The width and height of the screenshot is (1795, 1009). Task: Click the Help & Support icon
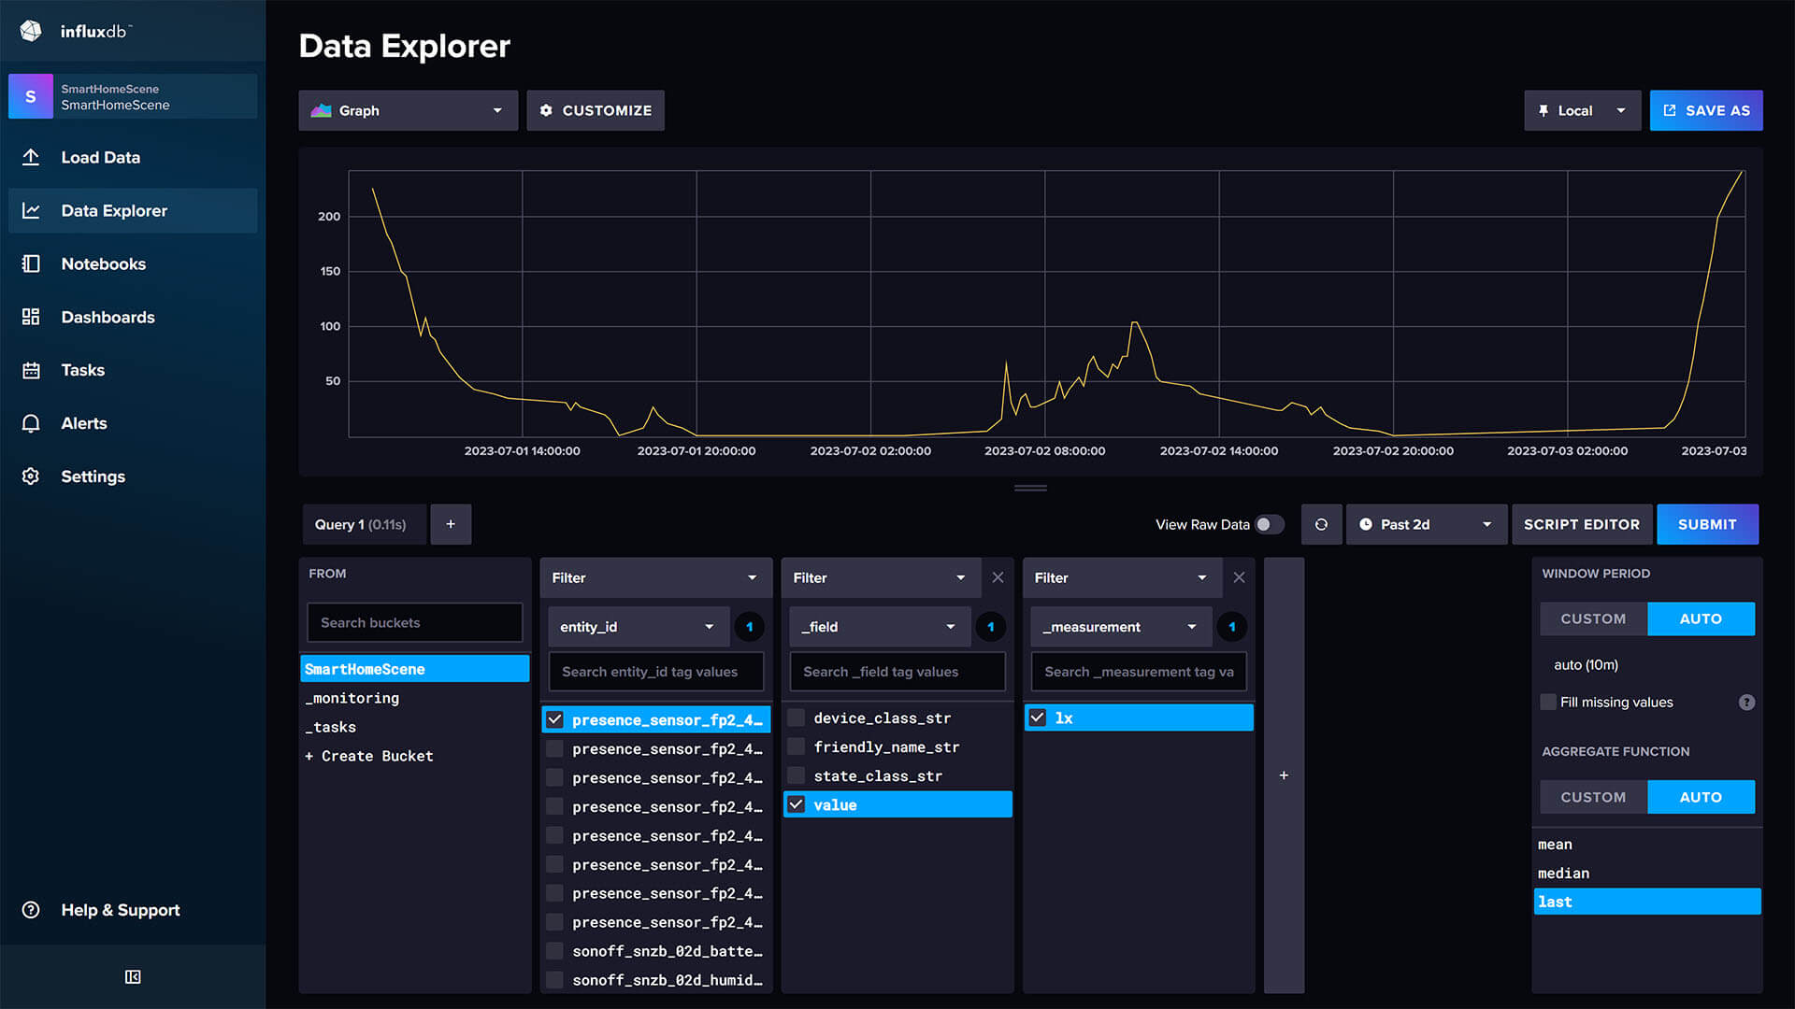pos(31,909)
